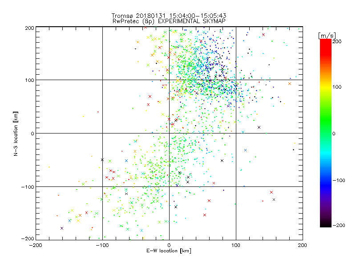Click the colorbar label '200' at top
356x267 pixels.
[337, 41]
